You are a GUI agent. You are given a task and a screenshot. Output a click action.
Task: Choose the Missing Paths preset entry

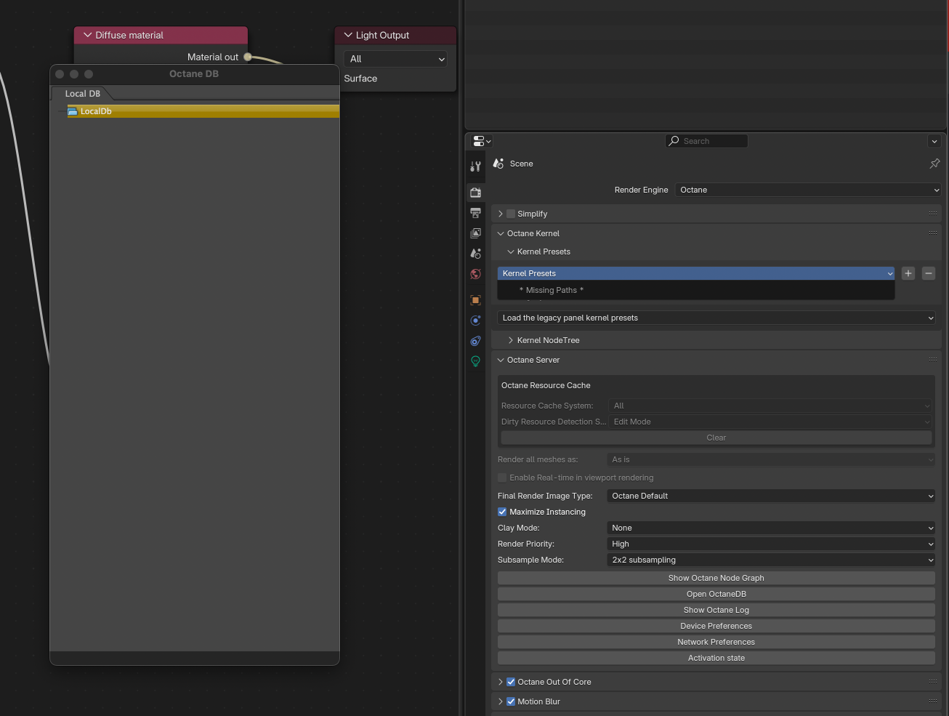point(552,290)
